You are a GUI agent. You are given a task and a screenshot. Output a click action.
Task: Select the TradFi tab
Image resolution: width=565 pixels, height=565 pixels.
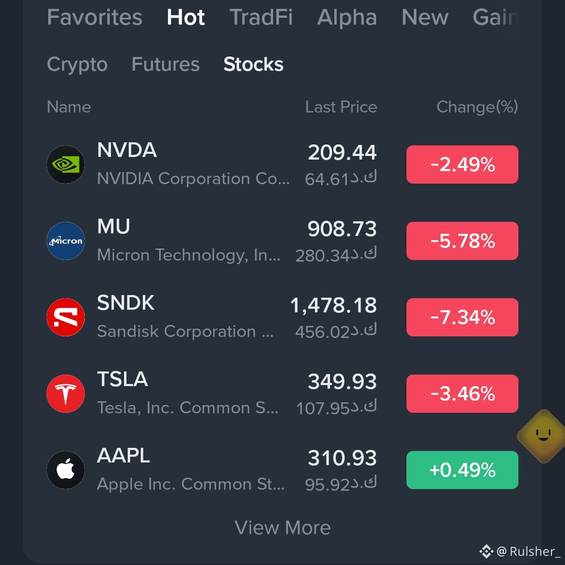[261, 17]
